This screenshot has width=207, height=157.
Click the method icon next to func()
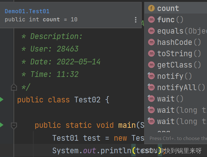(x=151, y=20)
